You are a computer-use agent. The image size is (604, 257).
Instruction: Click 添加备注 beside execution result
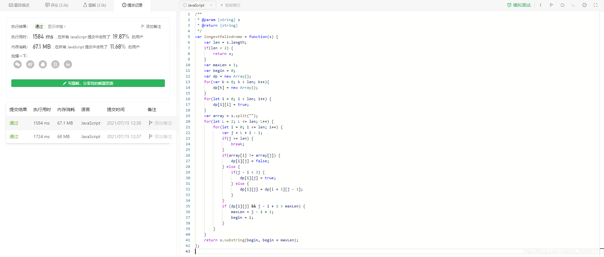click(151, 27)
